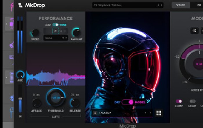203x128 pixels.
Task: Click the -12 pitch shift button
Action: 194,30
